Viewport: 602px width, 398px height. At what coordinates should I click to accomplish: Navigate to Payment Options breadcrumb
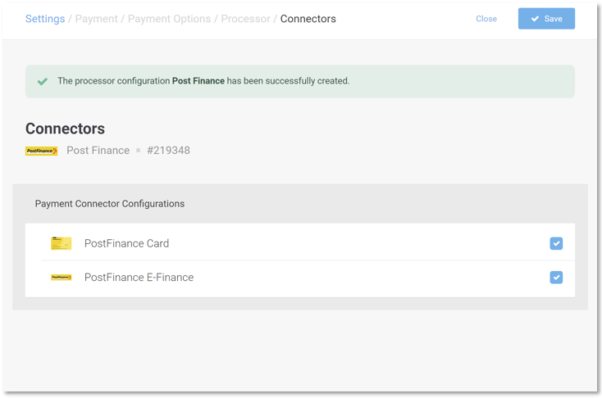tap(168, 19)
